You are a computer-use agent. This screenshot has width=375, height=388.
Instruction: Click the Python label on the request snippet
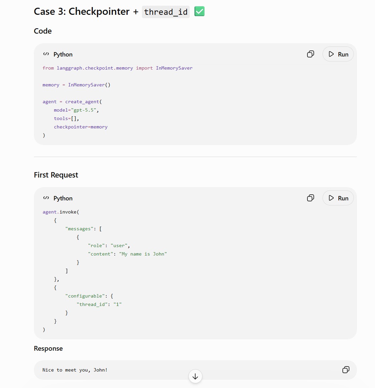[x=63, y=198]
